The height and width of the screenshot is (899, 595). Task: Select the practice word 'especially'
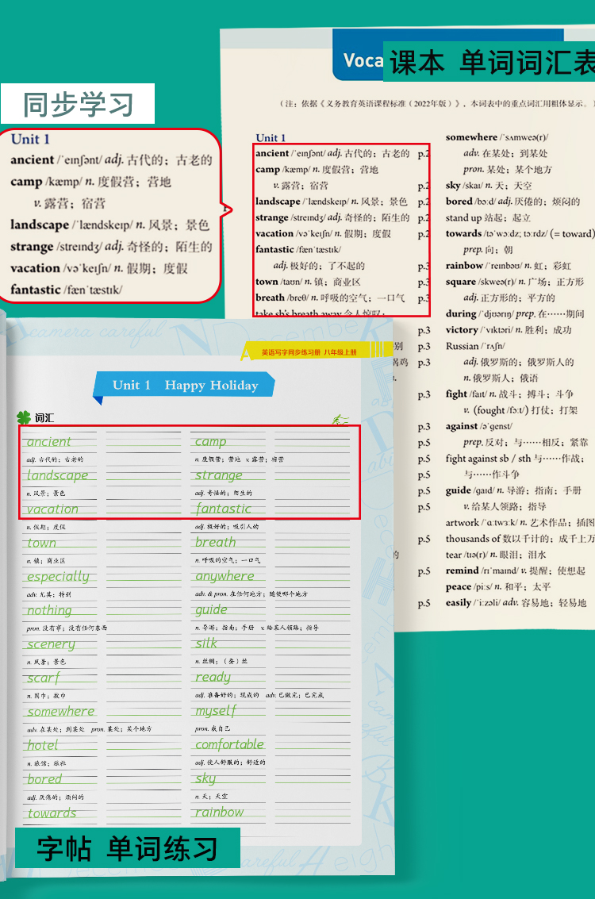coord(58,577)
